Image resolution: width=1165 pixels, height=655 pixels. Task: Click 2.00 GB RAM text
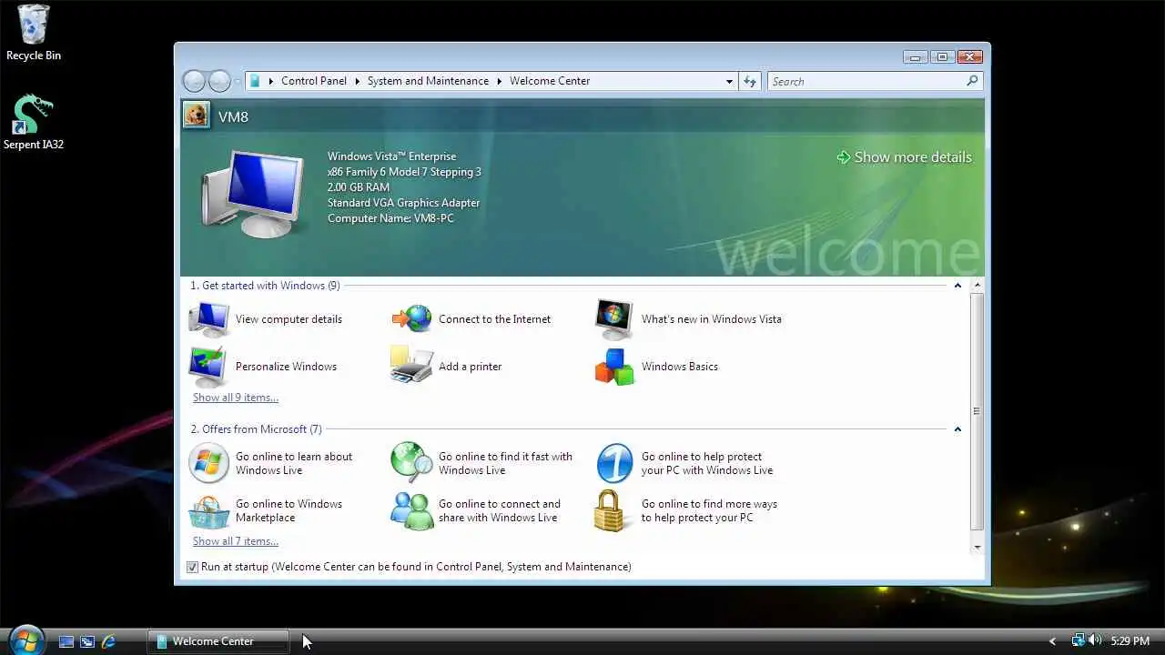(359, 187)
